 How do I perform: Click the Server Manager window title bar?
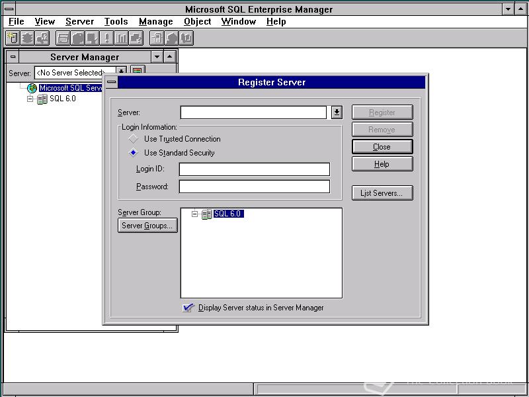(x=85, y=57)
